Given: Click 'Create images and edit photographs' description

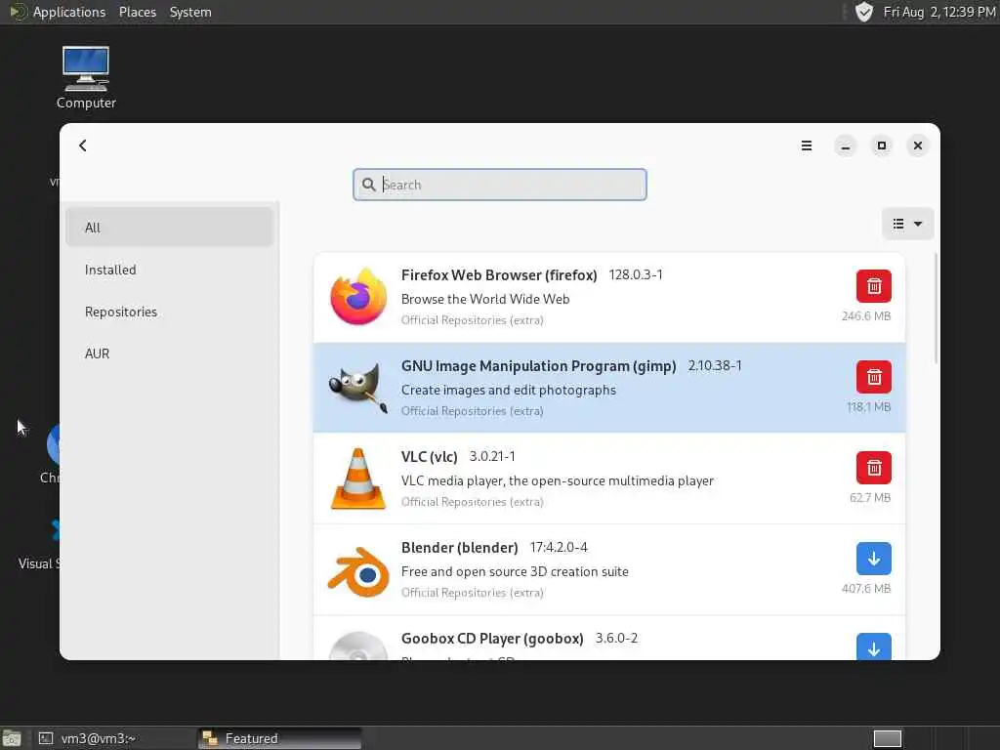Looking at the screenshot, I should click(508, 390).
